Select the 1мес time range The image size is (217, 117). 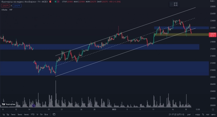click(x=13, y=114)
